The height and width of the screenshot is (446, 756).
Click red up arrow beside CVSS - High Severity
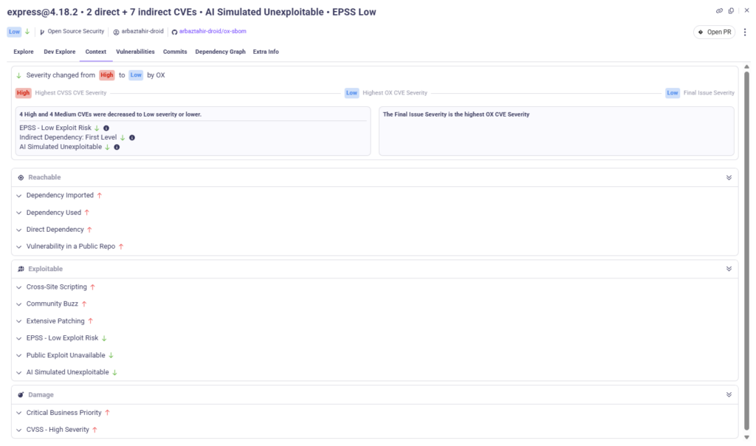95,430
